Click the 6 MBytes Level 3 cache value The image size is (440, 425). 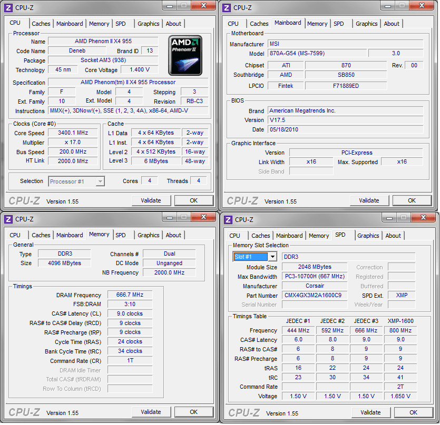pyautogui.click(x=156, y=161)
